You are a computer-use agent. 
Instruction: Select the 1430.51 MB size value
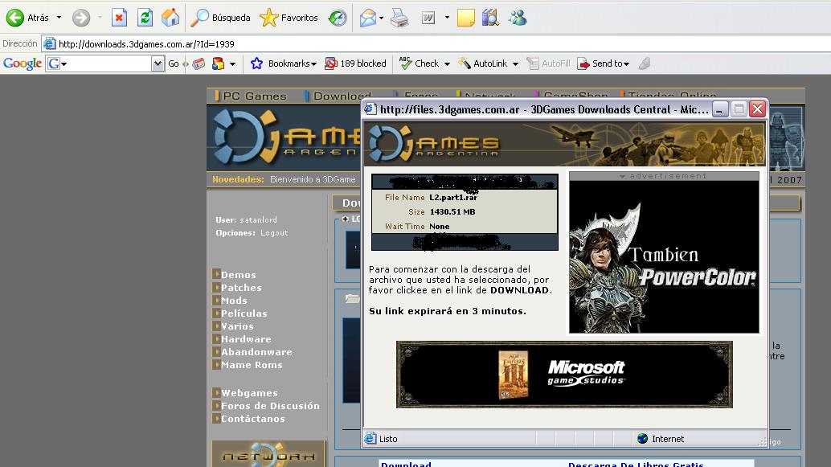452,211
